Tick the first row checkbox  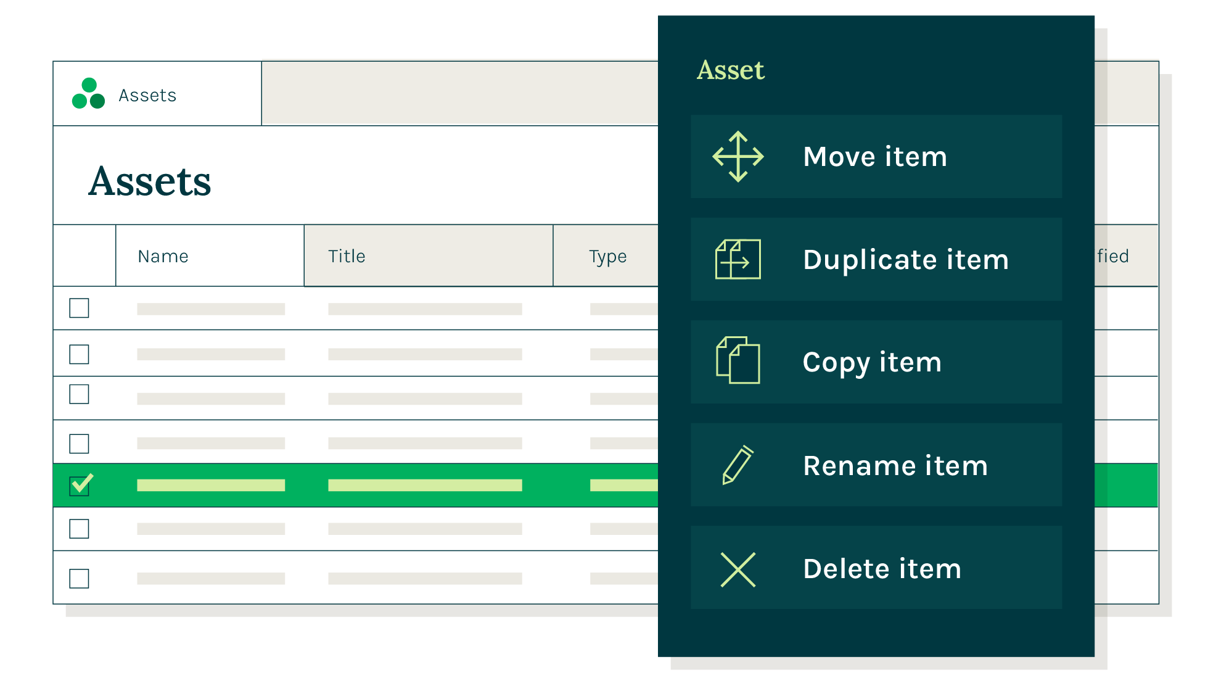(79, 308)
